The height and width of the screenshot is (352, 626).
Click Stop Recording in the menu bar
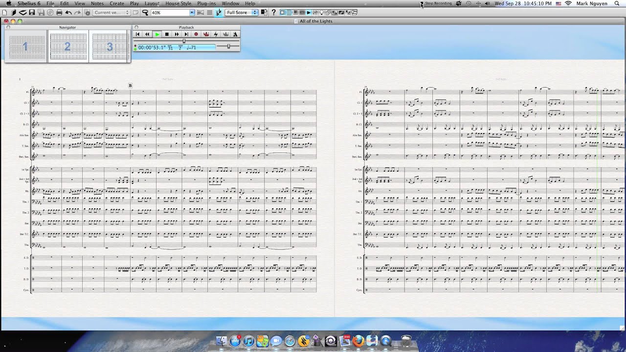[x=438, y=3]
